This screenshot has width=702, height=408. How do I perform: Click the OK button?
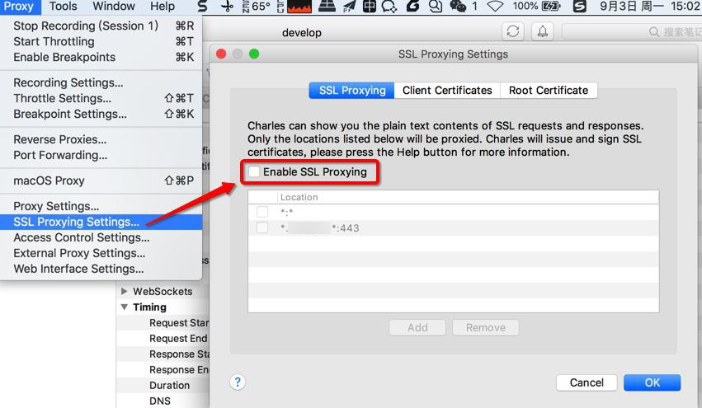point(652,382)
